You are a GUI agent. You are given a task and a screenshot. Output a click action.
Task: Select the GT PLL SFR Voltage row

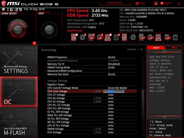pyautogui.click(x=92, y=112)
